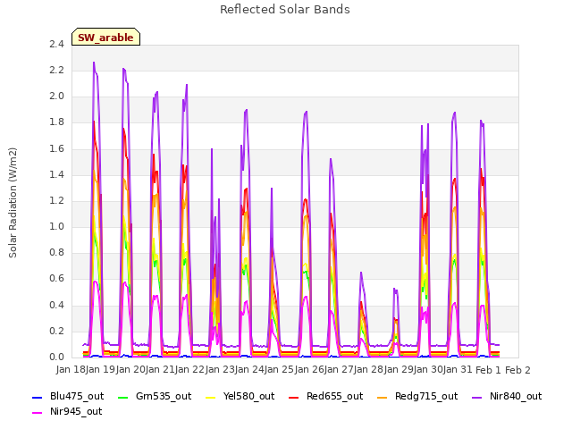Click the purple Nir840_out legend swatch
The height and width of the screenshot is (429, 572).
[x=477, y=397]
